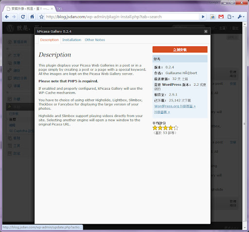
Task: Click the star rating display
Action: tap(165, 128)
